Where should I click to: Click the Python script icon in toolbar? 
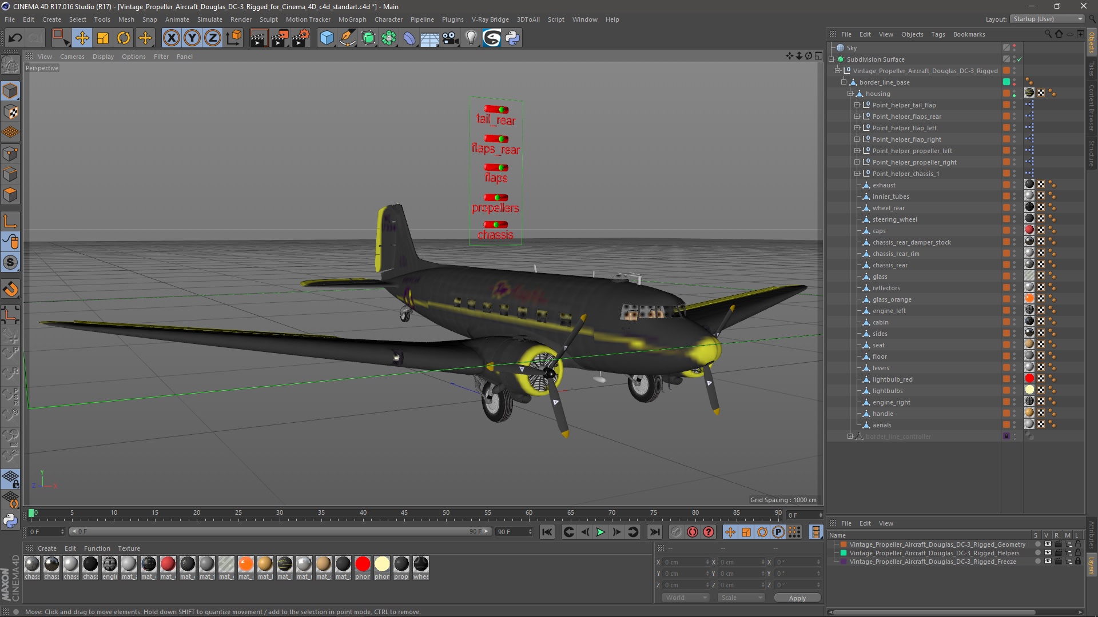[x=513, y=38]
